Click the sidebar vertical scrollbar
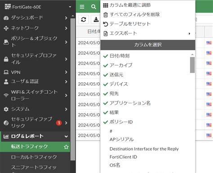Image resolution: width=213 pixels, height=173 pixels. pos(73,89)
